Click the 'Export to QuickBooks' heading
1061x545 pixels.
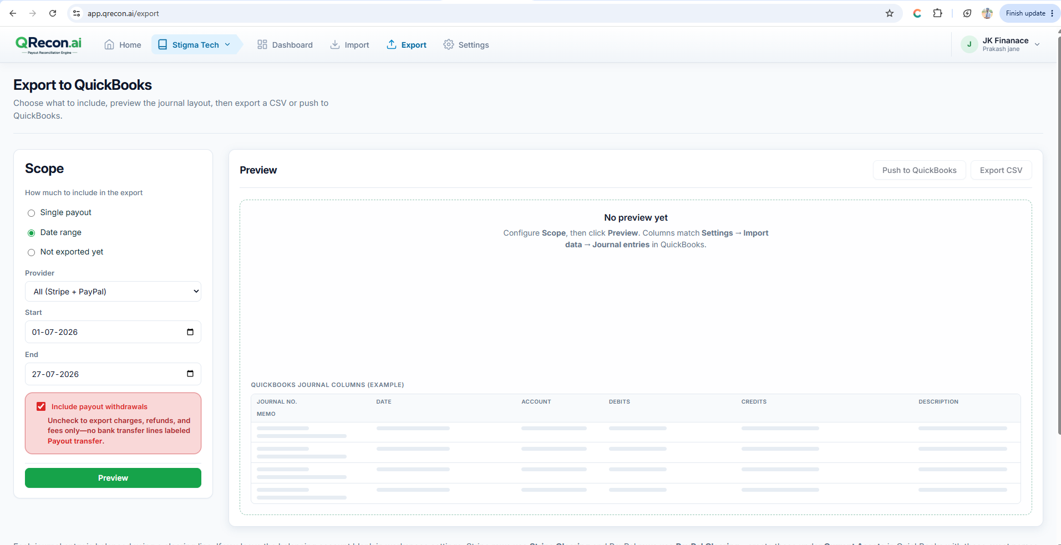pyautogui.click(x=83, y=85)
